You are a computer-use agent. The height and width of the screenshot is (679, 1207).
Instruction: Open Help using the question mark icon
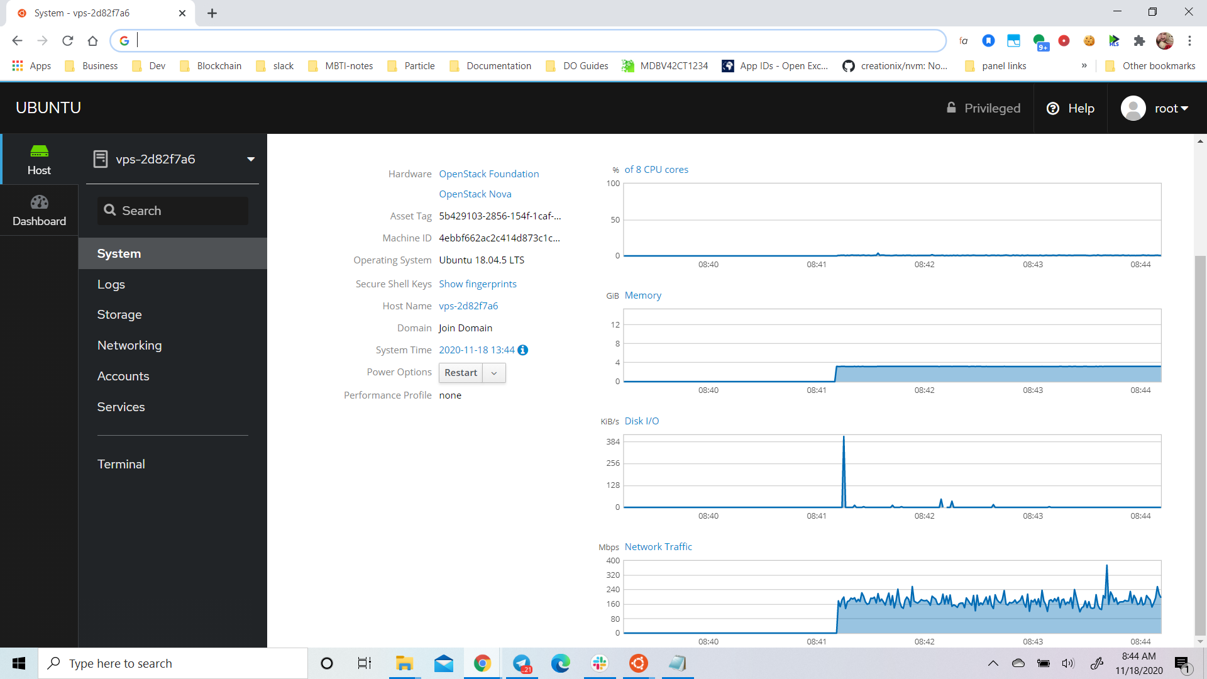1053,108
